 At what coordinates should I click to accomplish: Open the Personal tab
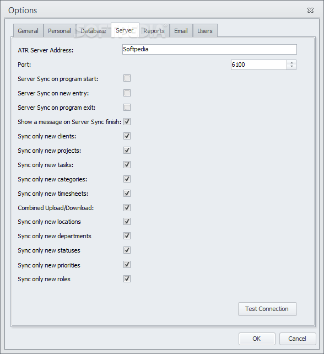pos(60,30)
